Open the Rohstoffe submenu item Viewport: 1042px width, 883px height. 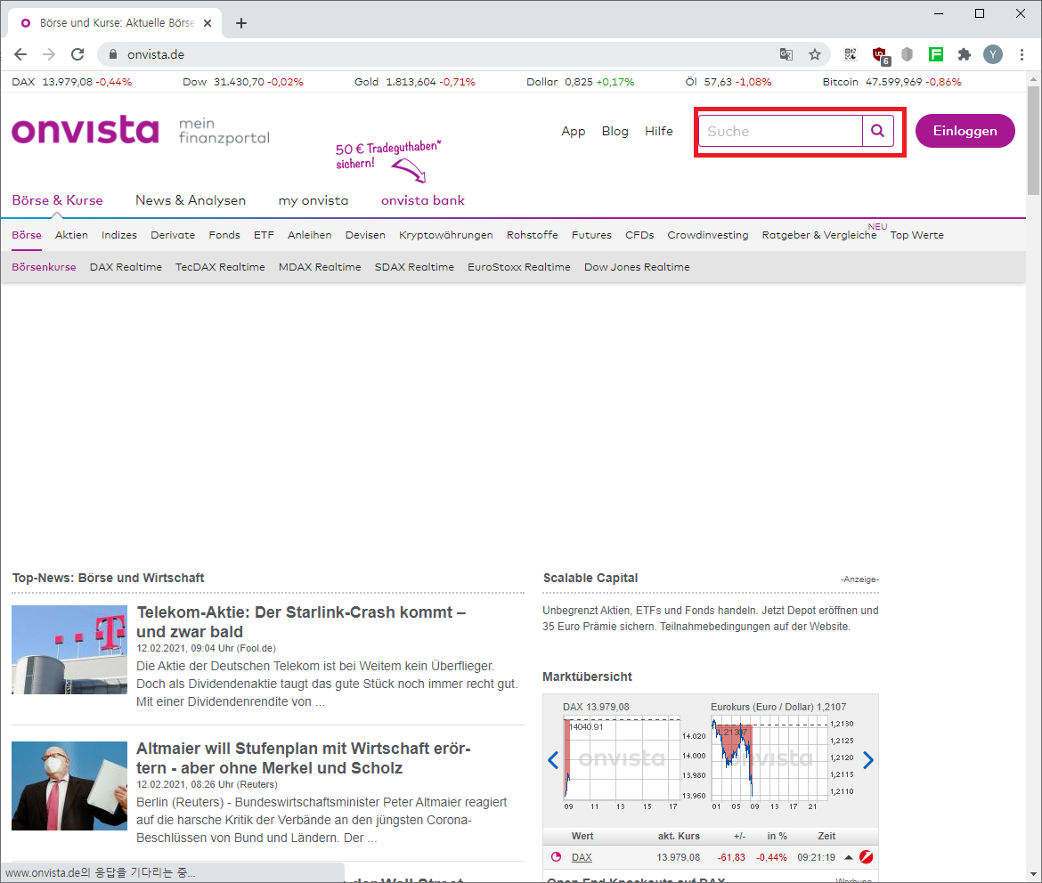tap(533, 234)
